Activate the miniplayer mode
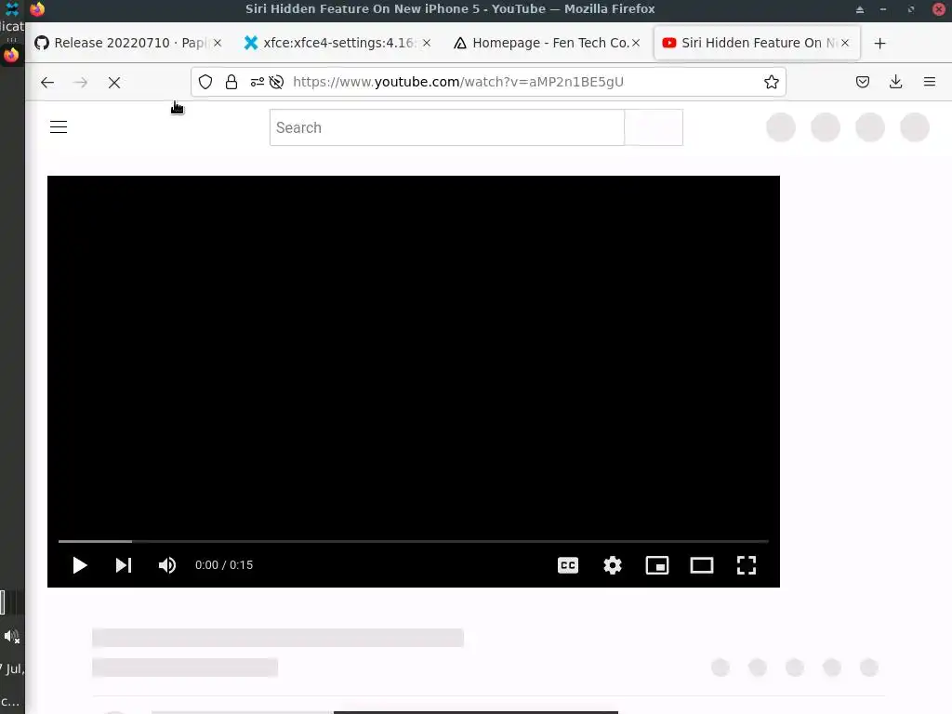This screenshot has width=952, height=714. coord(657,565)
